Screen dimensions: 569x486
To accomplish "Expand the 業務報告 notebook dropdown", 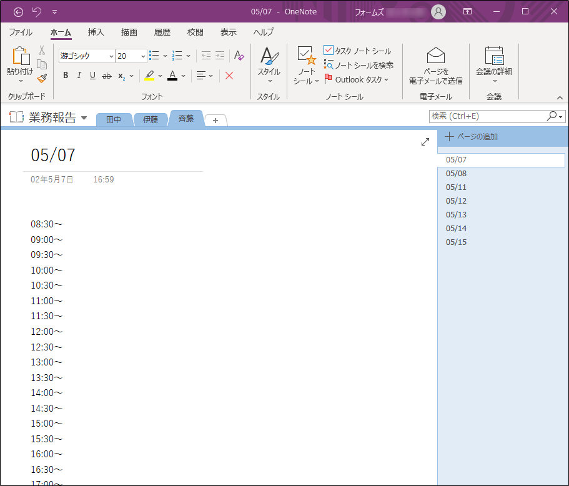I will [84, 117].
